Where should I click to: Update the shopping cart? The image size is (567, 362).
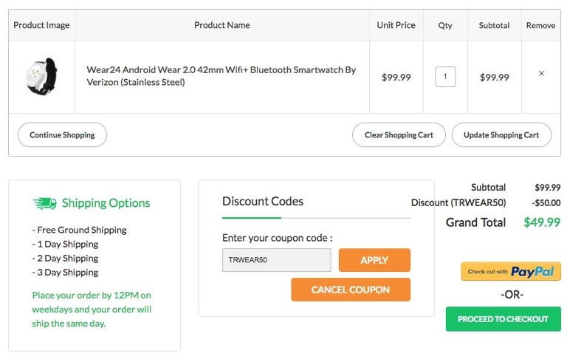(x=501, y=135)
